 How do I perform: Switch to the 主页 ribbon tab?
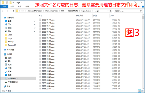[12, 6]
